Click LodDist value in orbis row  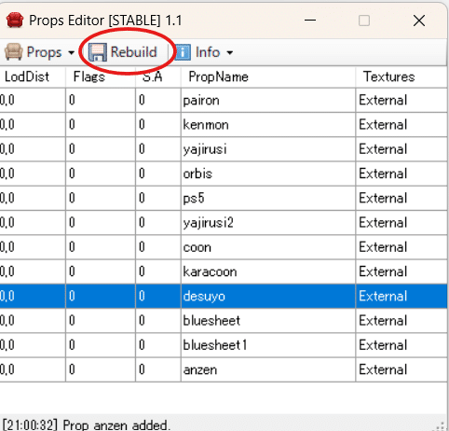click(33, 174)
